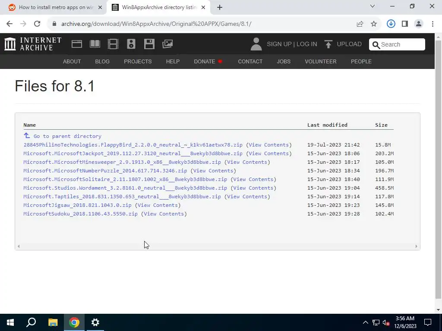This screenshot has width=442, height=331.
Task: Download MicrosoftSolitaire zip file
Action: pos(125,179)
